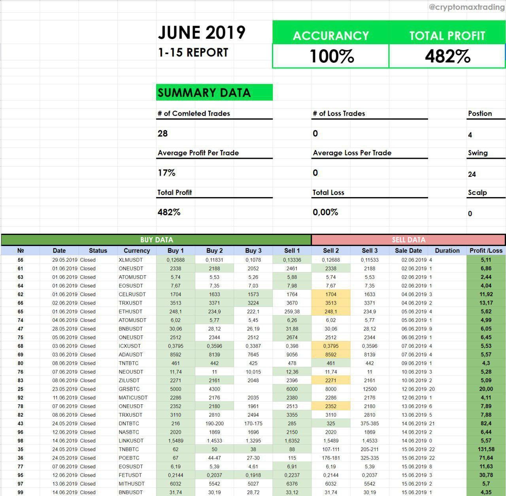This screenshot has width=506, height=496.
Task: Click the Sell 1 column header
Action: coord(292,250)
